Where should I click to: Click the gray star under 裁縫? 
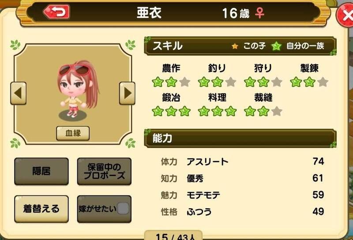[x=277, y=111]
